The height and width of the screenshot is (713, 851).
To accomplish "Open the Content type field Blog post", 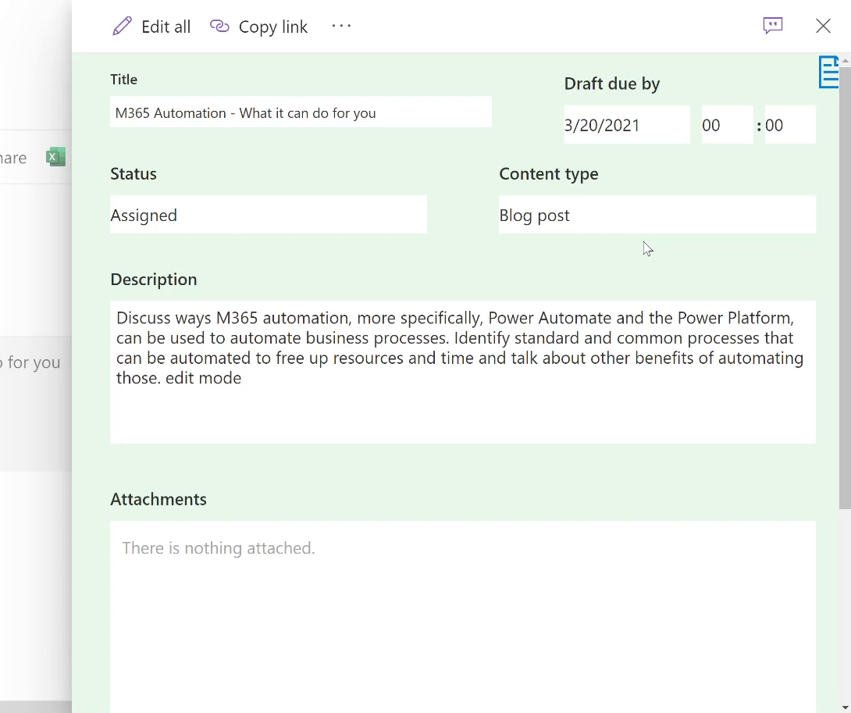I will point(657,215).
